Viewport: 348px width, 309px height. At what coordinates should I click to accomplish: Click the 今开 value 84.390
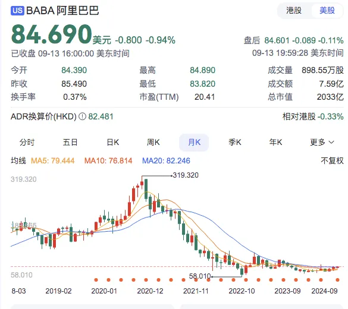(74, 70)
